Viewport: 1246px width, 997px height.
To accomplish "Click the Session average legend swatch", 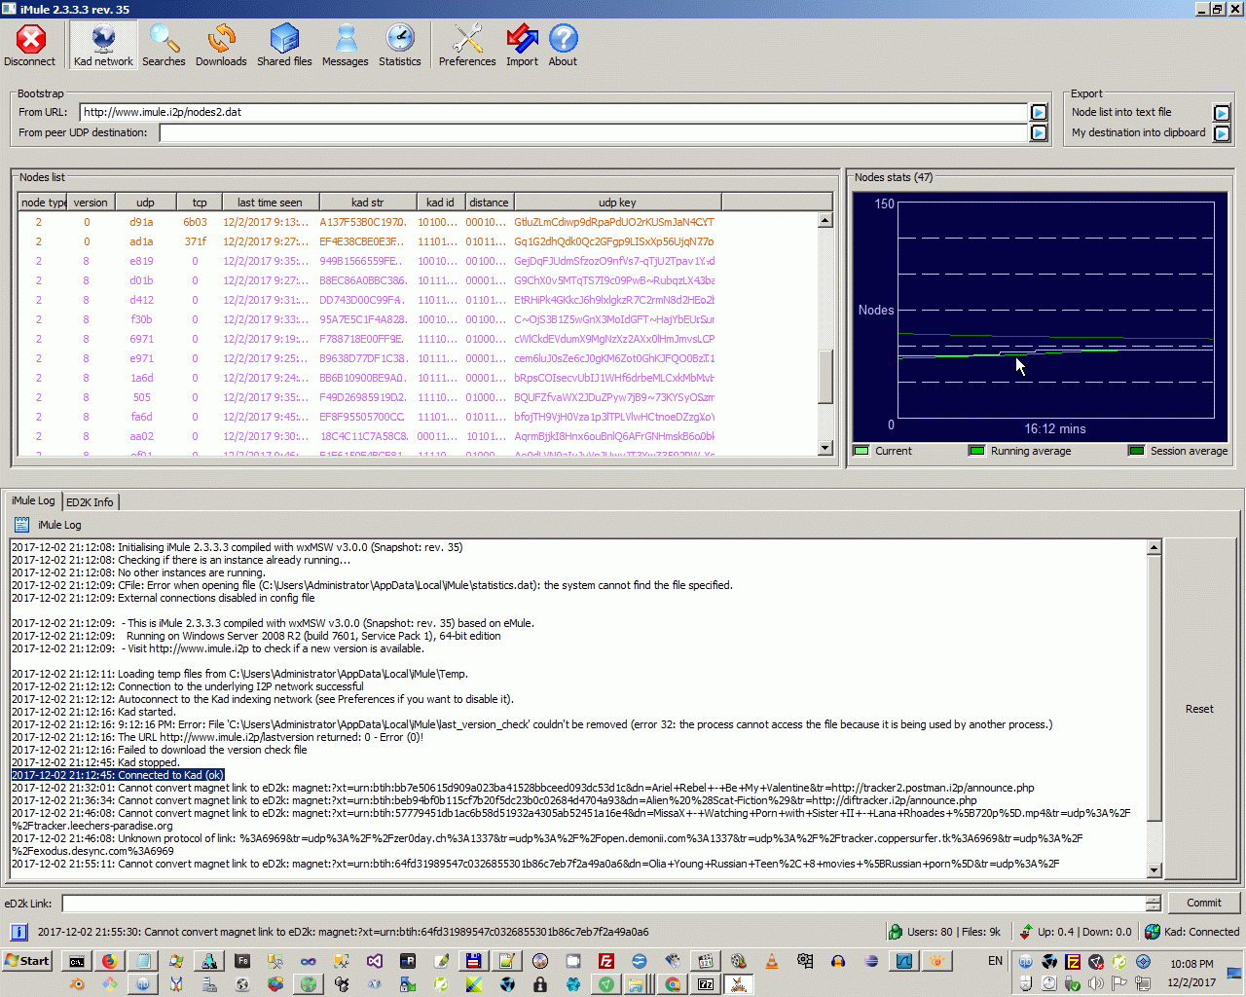I will [x=1136, y=451].
